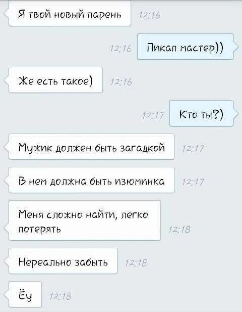Select the "Пикап мастер))" message bubble
The width and height of the screenshot is (242, 312).
185,47
